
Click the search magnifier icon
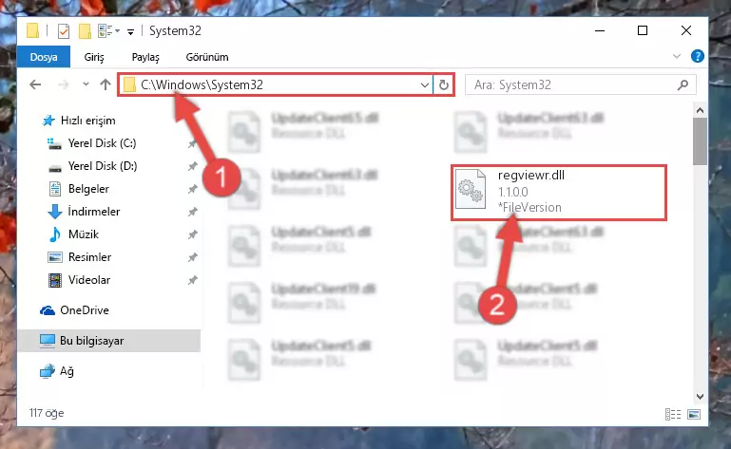[x=683, y=84]
